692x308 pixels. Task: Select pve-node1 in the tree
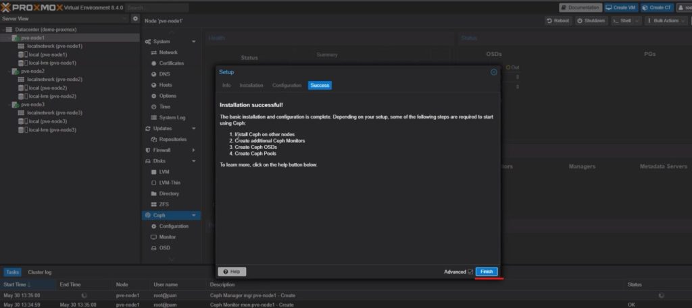[32, 38]
